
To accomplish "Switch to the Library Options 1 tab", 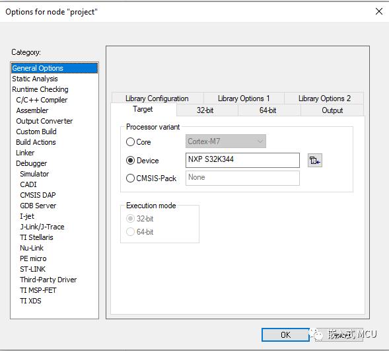I will 244,98.
